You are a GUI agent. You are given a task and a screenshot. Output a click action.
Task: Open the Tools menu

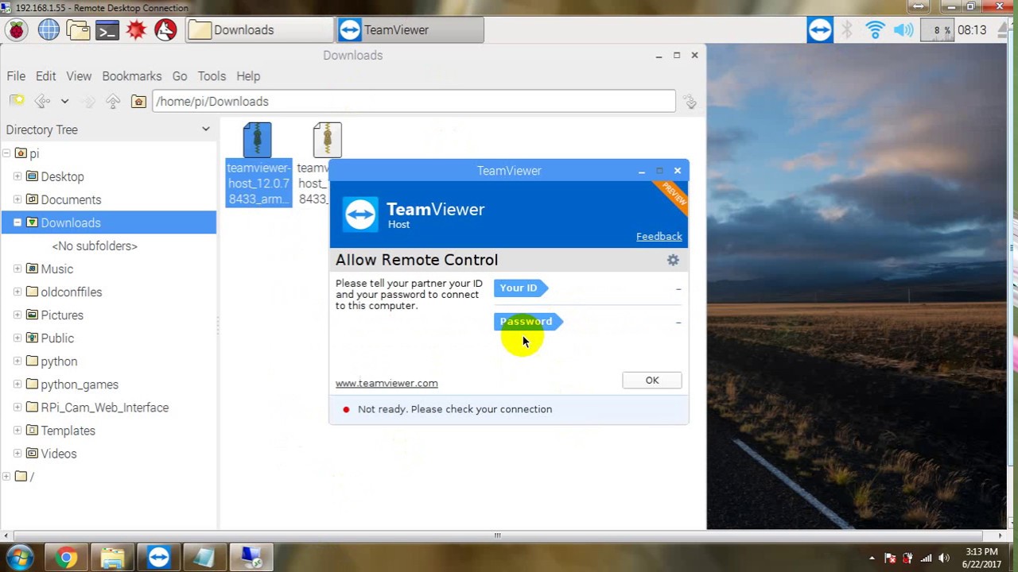point(212,76)
